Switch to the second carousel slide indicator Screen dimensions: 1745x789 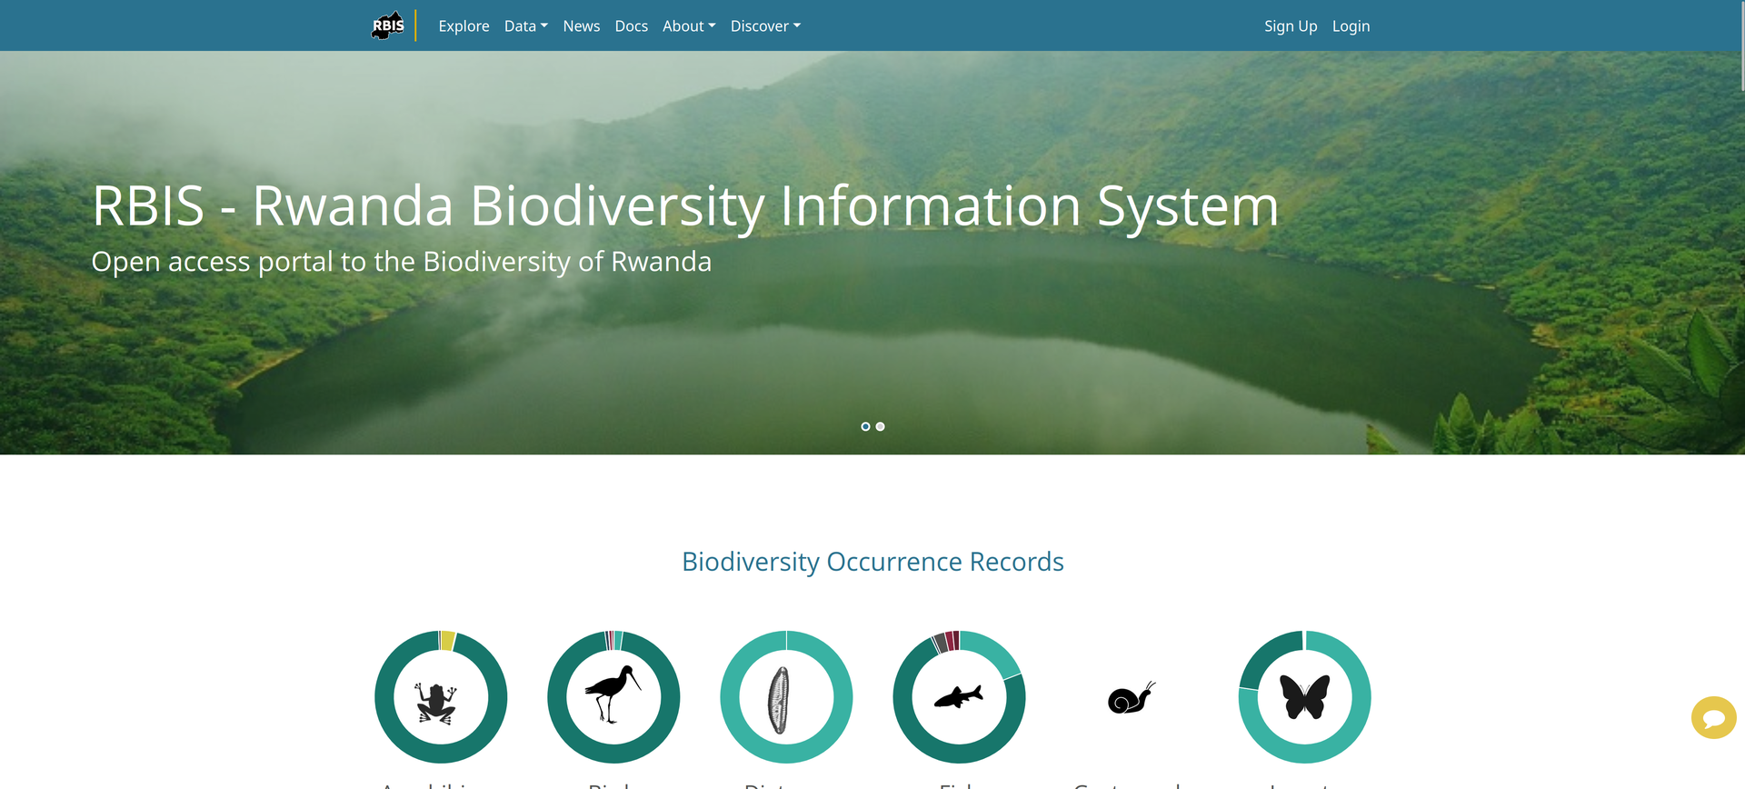[x=880, y=426]
